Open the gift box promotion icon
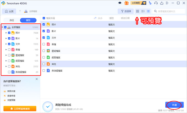Viewport: 187px width, 113px height. (127, 3)
